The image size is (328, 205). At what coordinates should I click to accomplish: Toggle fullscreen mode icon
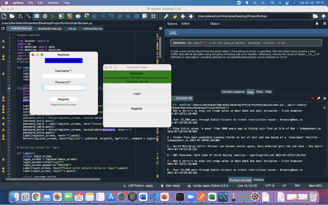pos(153,16)
